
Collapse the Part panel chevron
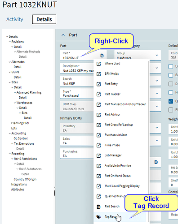[x=63, y=35]
